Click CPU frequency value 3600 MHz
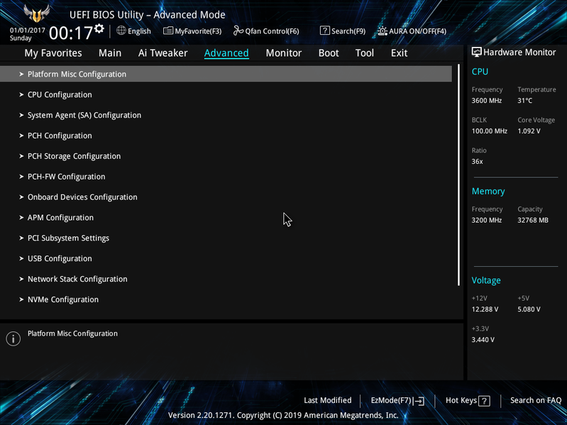Image resolution: width=567 pixels, height=425 pixels. pos(486,101)
